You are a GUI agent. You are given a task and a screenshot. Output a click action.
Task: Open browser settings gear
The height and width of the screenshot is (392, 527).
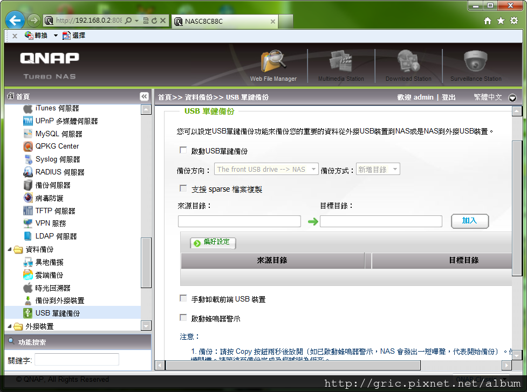coord(514,21)
